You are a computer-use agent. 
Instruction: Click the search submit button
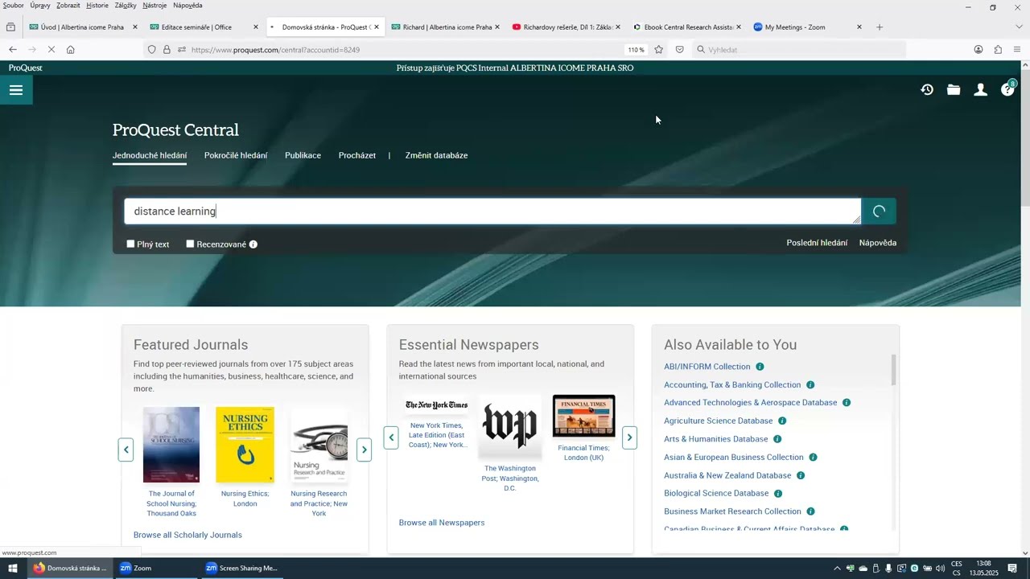pyautogui.click(x=879, y=211)
